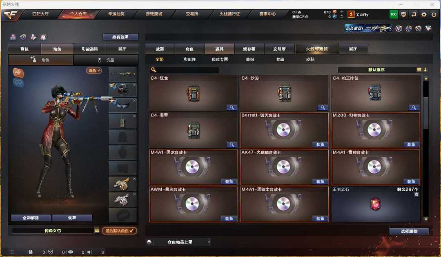
Task: Click the blue VR goggles icon
Action: click(x=18, y=83)
